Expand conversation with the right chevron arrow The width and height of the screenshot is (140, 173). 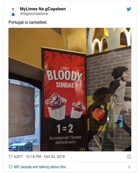(x=129, y=167)
